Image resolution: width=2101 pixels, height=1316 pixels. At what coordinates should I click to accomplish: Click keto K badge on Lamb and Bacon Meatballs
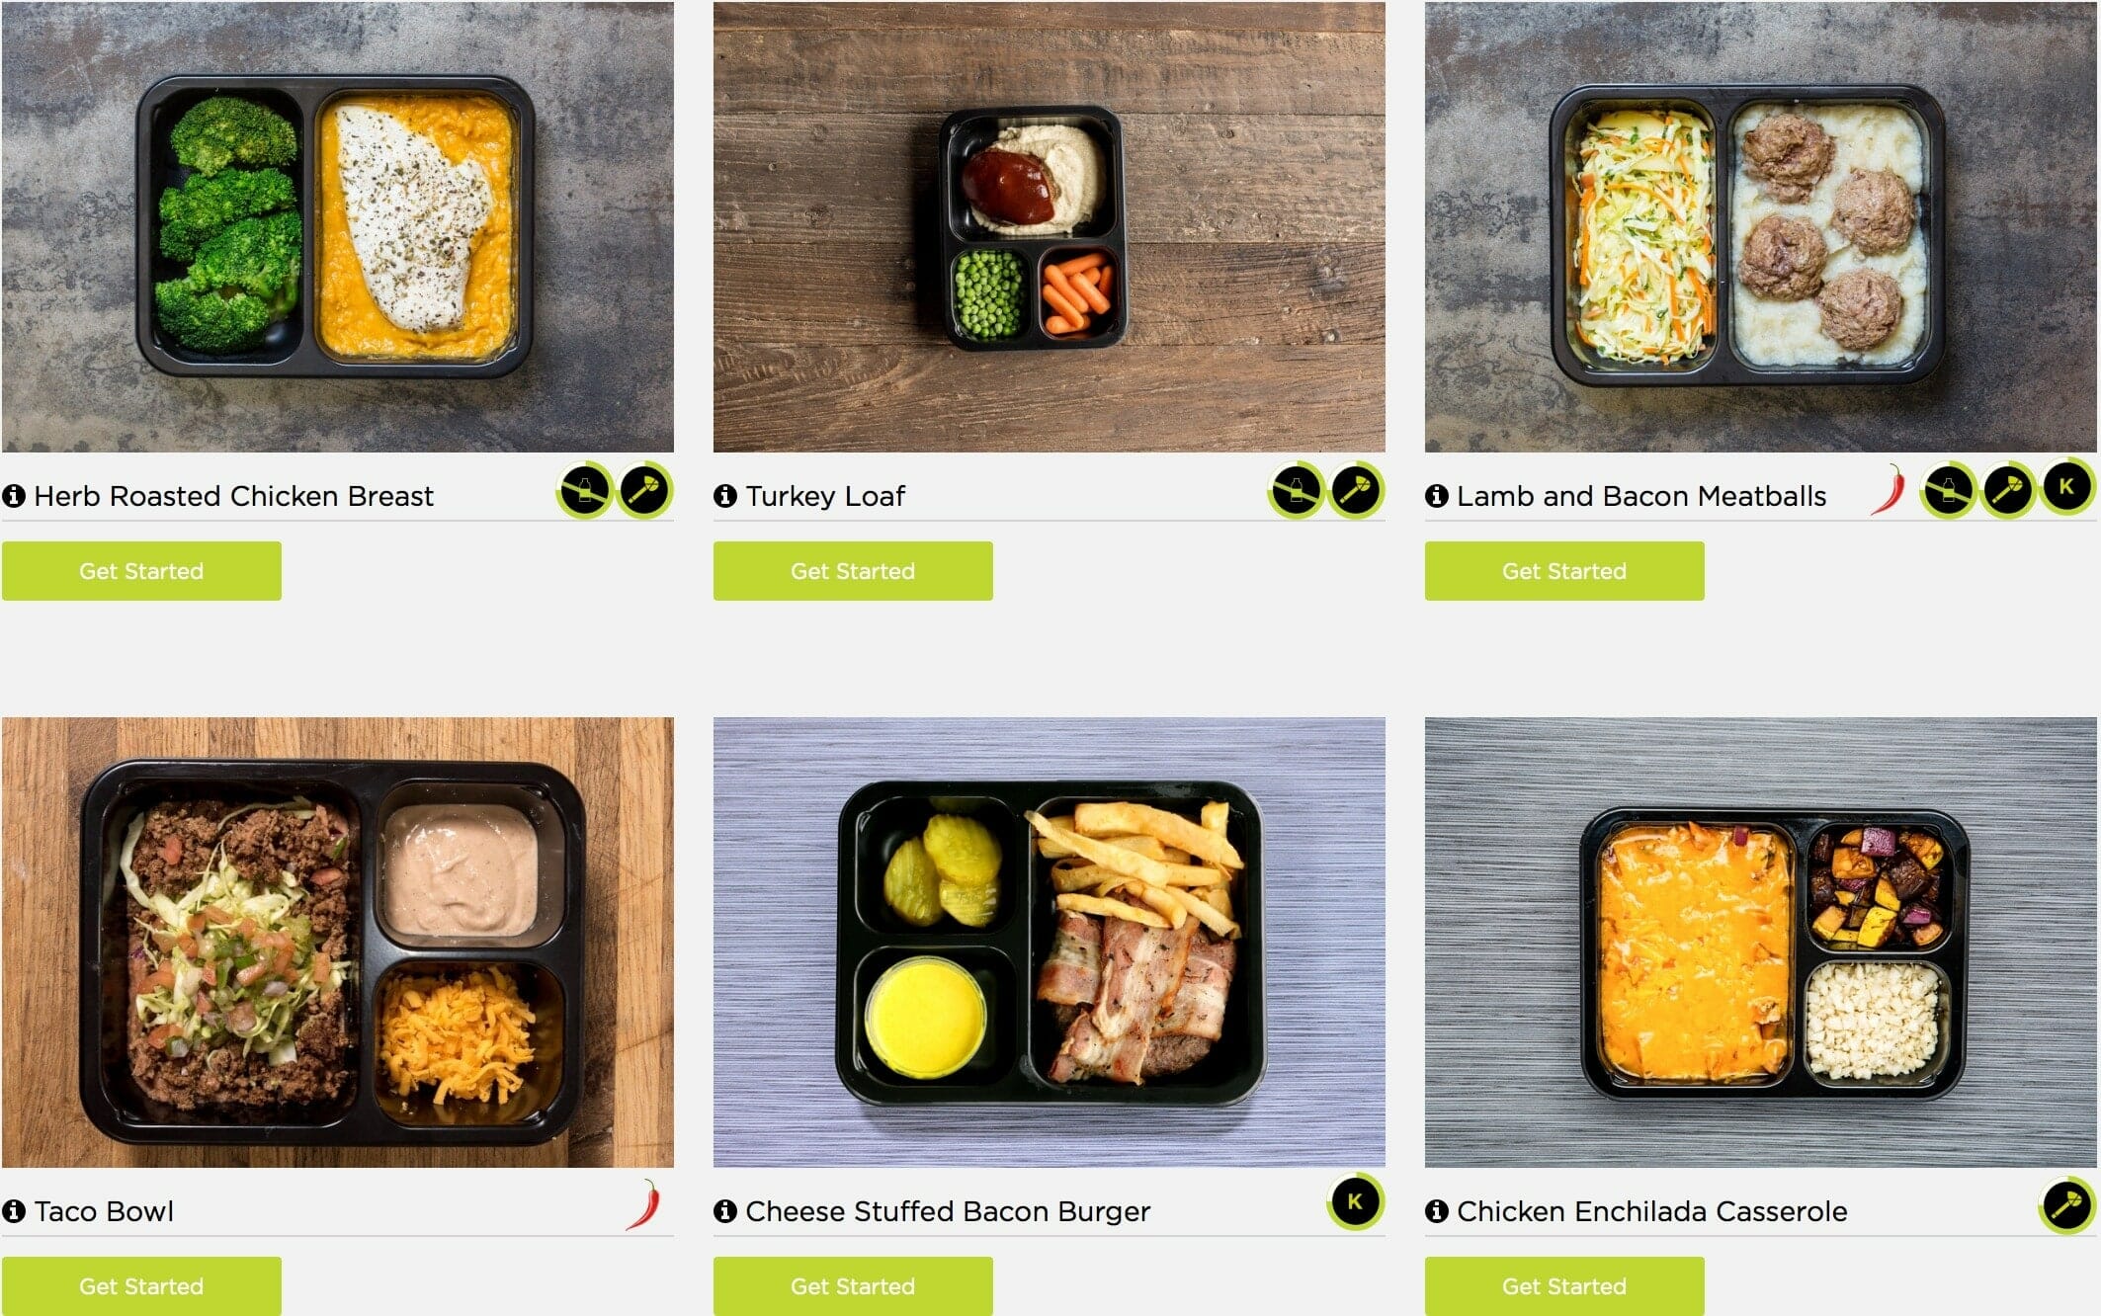point(2066,487)
